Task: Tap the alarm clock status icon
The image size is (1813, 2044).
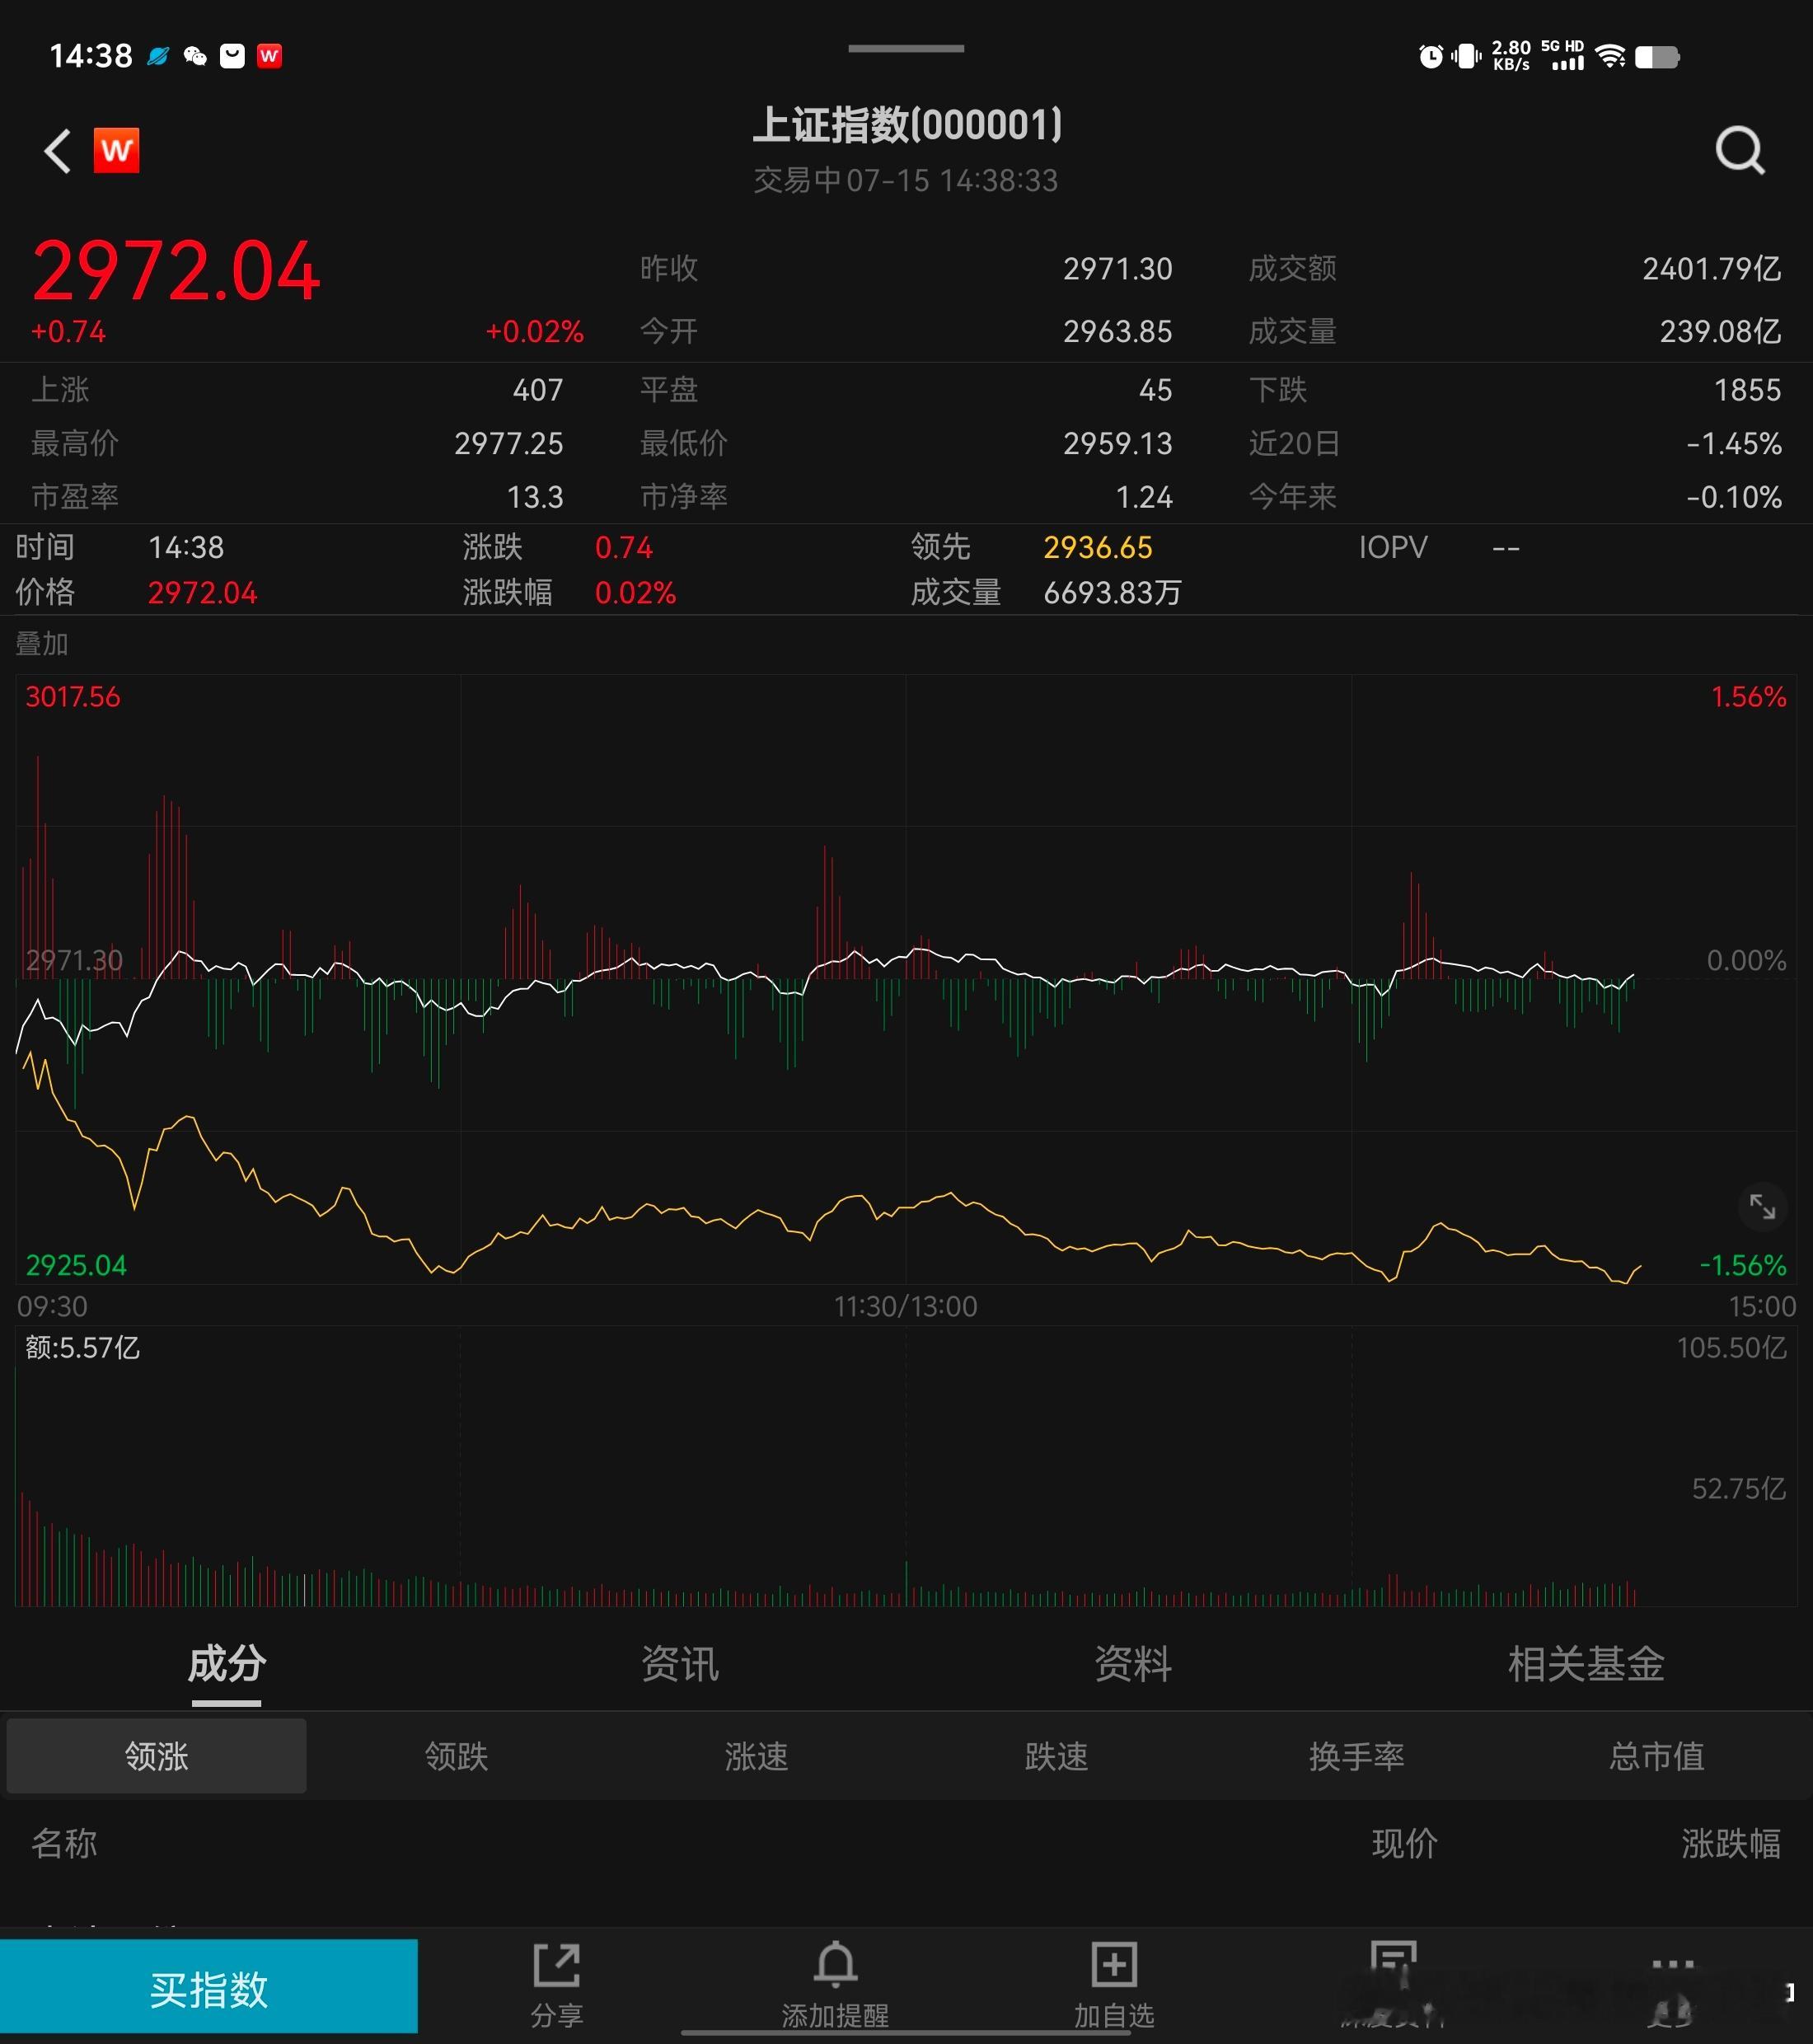Action: point(1431,56)
